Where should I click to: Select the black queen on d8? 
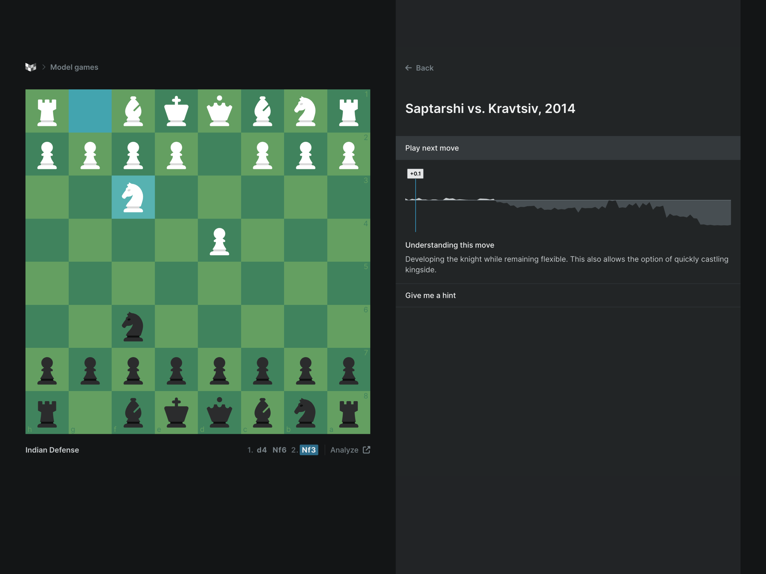pos(219,412)
